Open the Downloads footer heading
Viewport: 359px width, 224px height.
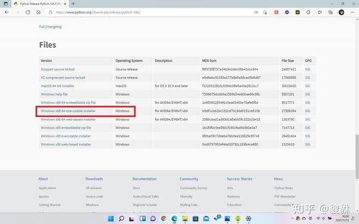(94, 179)
